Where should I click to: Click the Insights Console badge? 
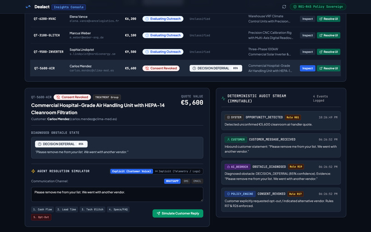click(69, 7)
